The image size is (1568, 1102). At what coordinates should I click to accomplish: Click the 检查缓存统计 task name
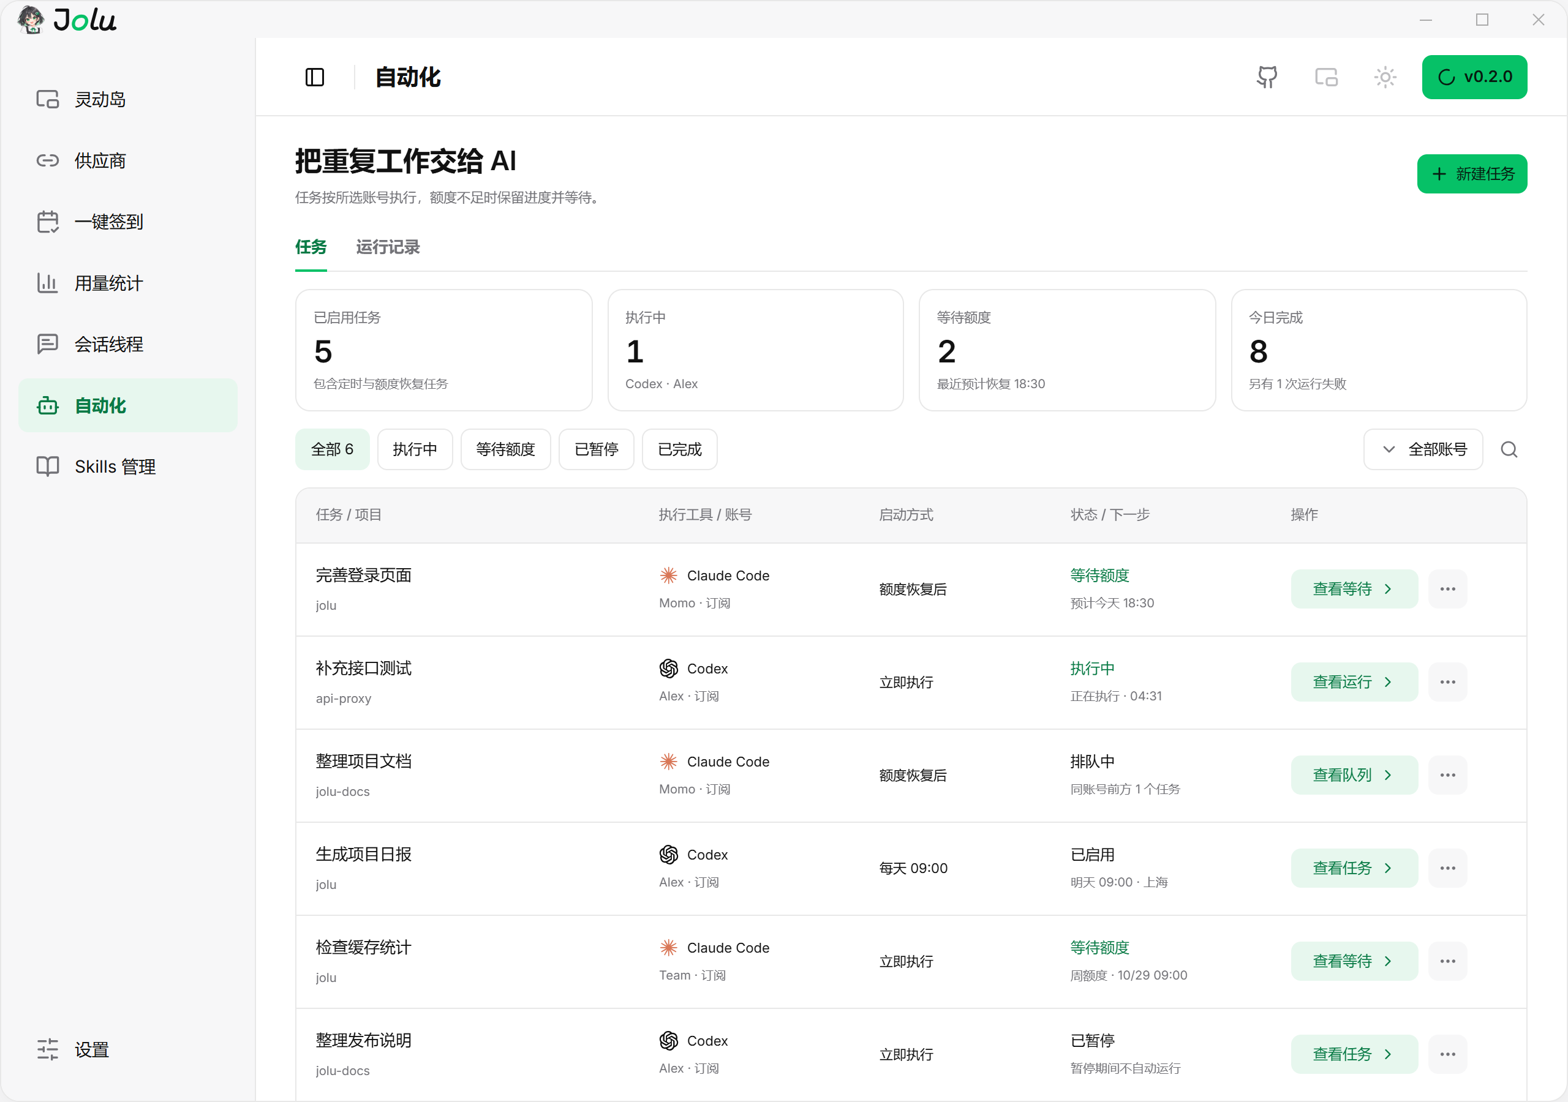[x=363, y=948]
